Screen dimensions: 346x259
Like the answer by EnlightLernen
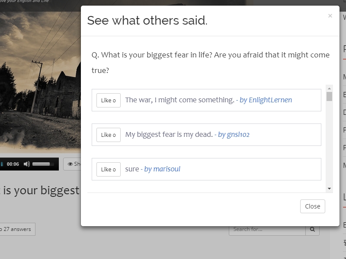[x=109, y=101]
